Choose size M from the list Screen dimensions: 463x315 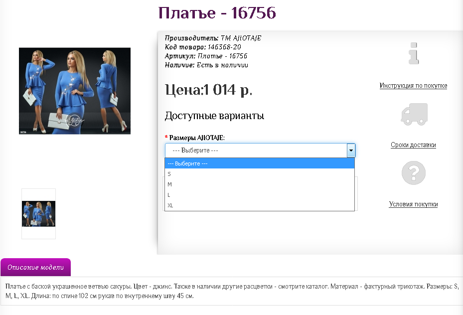pos(260,184)
